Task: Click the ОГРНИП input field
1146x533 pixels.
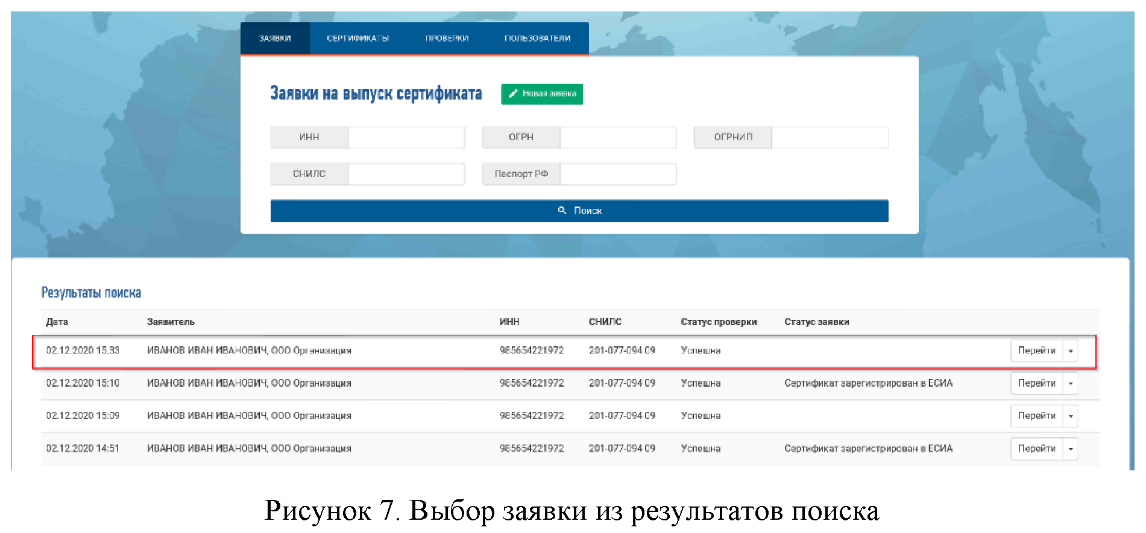Action: [x=829, y=137]
